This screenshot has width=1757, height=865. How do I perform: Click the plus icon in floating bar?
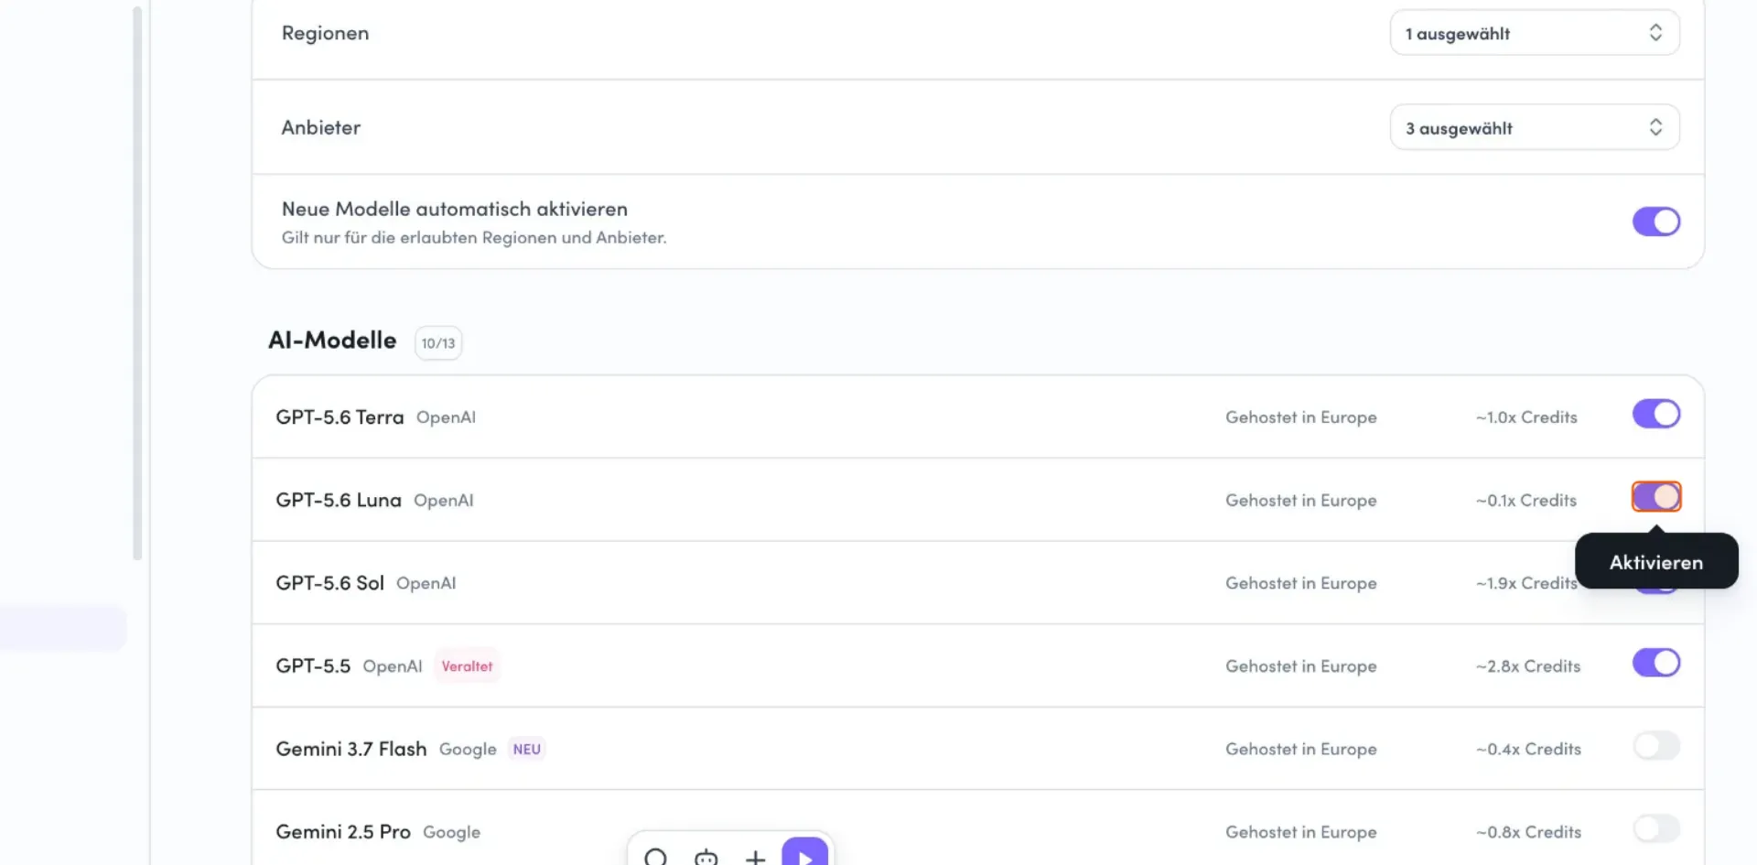pos(755,858)
